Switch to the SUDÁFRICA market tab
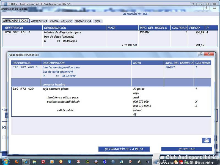The height and width of the screenshot is (165, 220). 83,21
